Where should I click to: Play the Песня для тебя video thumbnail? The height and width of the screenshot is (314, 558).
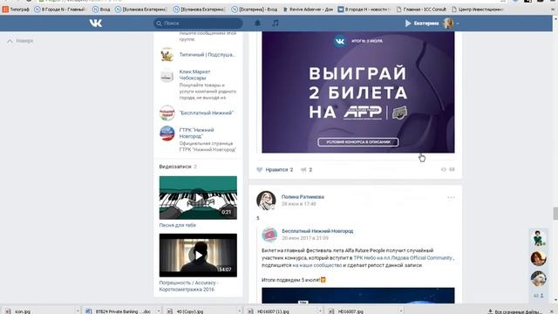(198, 198)
